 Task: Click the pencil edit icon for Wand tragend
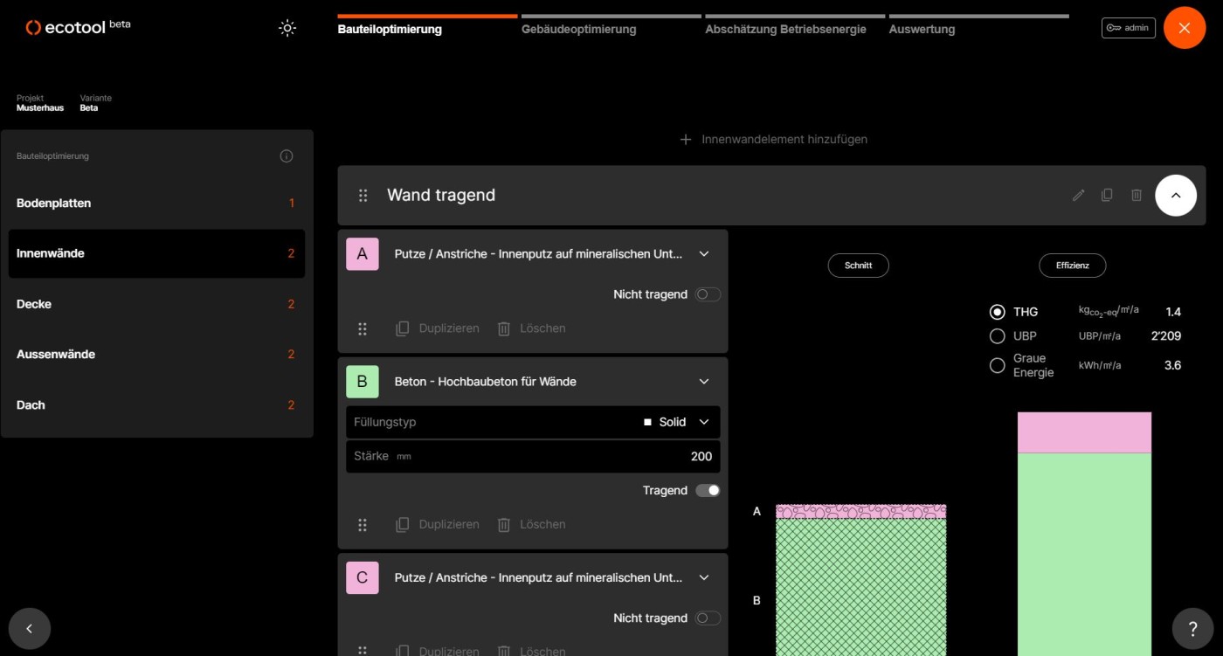(x=1078, y=196)
